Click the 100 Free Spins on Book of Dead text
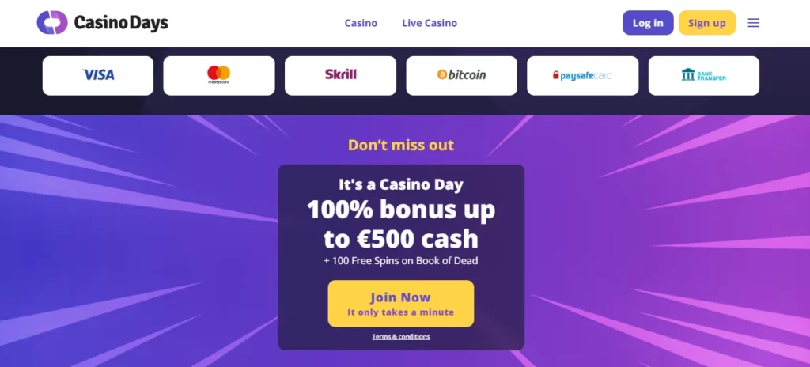Image resolution: width=810 pixels, height=367 pixels. [x=401, y=261]
